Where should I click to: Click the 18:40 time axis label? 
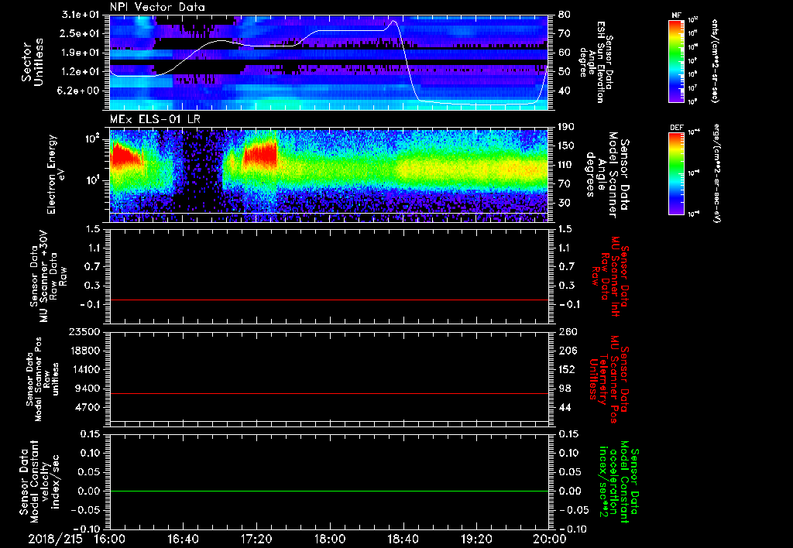point(403,539)
